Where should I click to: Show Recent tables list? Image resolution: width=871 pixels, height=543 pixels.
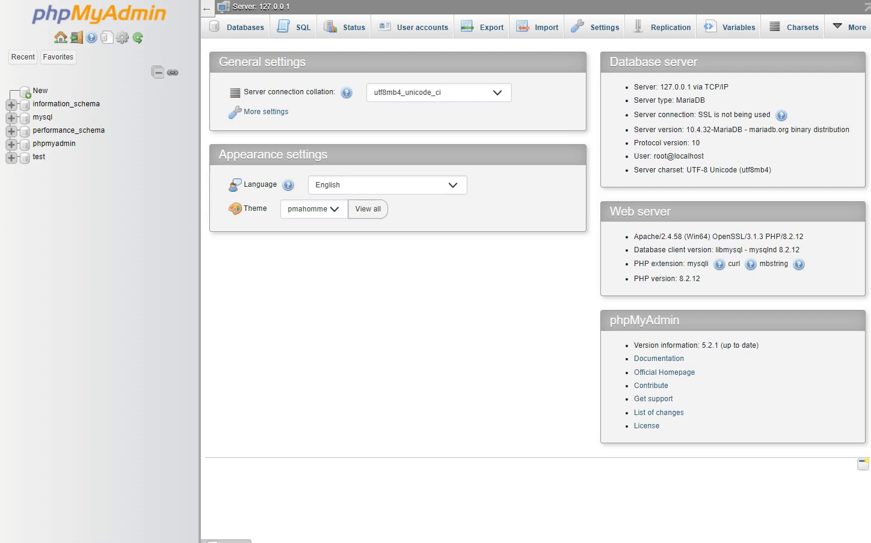tap(23, 57)
